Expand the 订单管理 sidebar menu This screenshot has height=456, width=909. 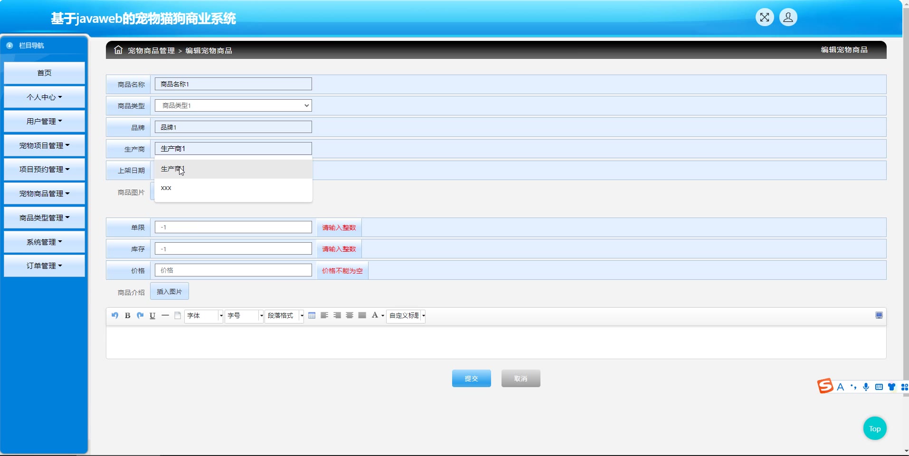[x=44, y=266]
